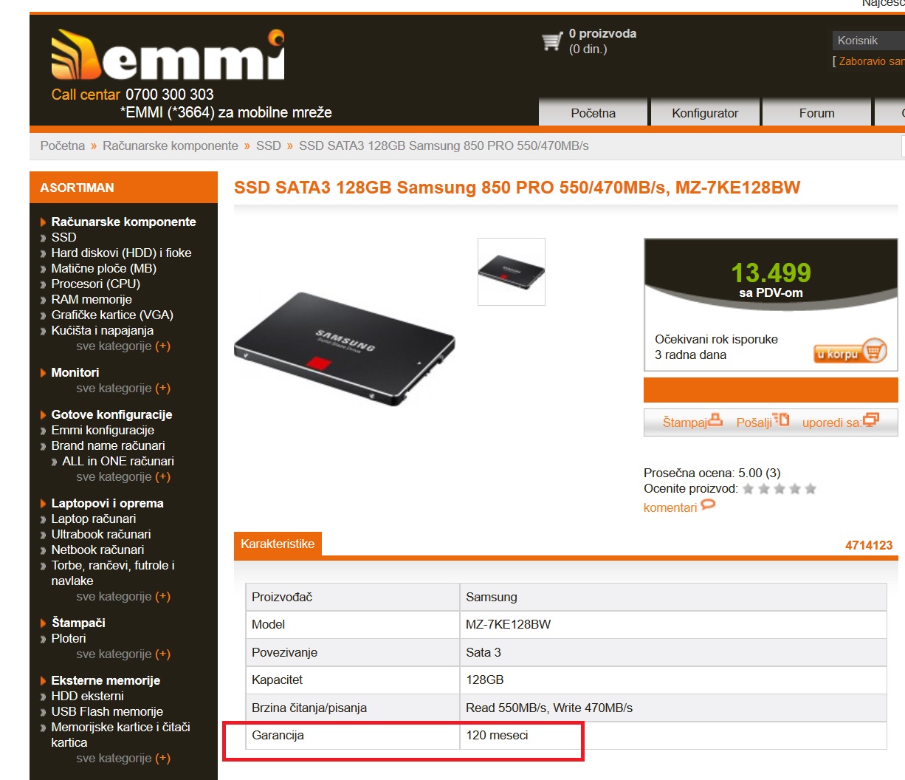
Task: Add the product with the 'u korpu' button
Action: 850,352
